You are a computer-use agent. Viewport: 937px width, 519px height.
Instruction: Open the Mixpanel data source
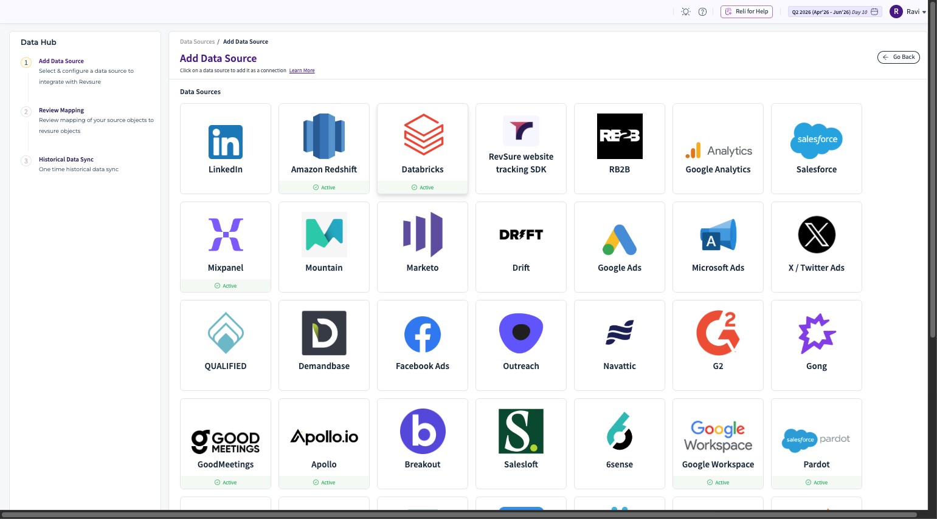coord(226,247)
